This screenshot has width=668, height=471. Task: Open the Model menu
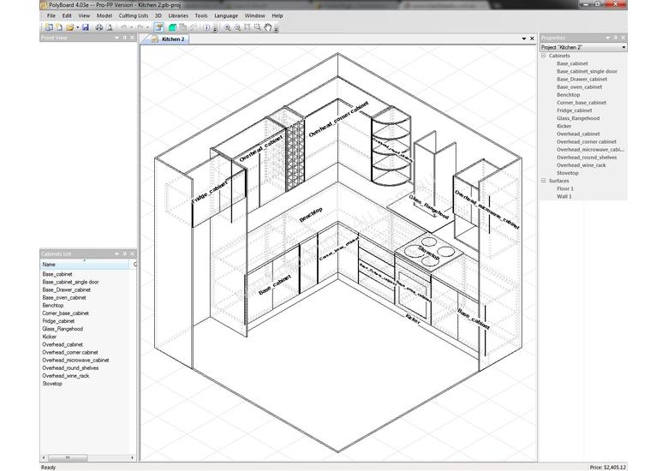(104, 15)
